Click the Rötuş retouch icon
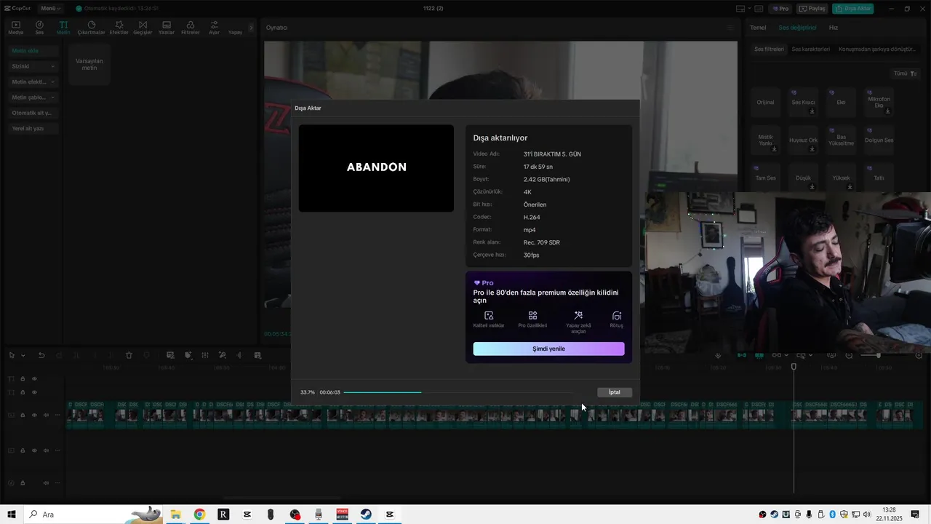 coord(617,315)
